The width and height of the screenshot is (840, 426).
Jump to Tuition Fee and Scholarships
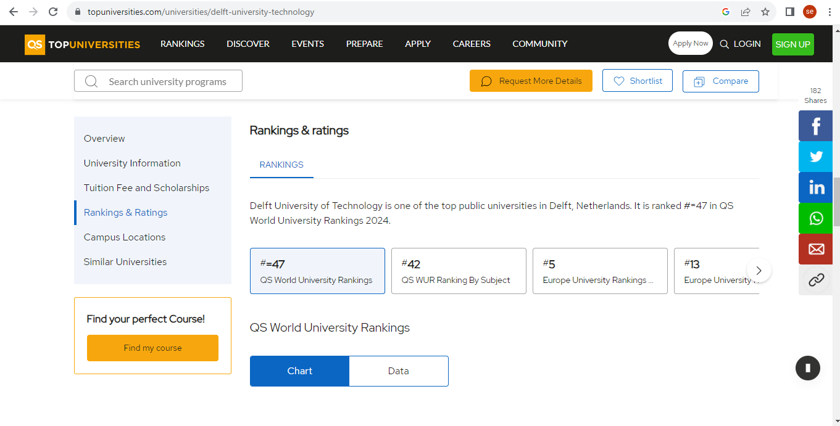[x=146, y=188]
